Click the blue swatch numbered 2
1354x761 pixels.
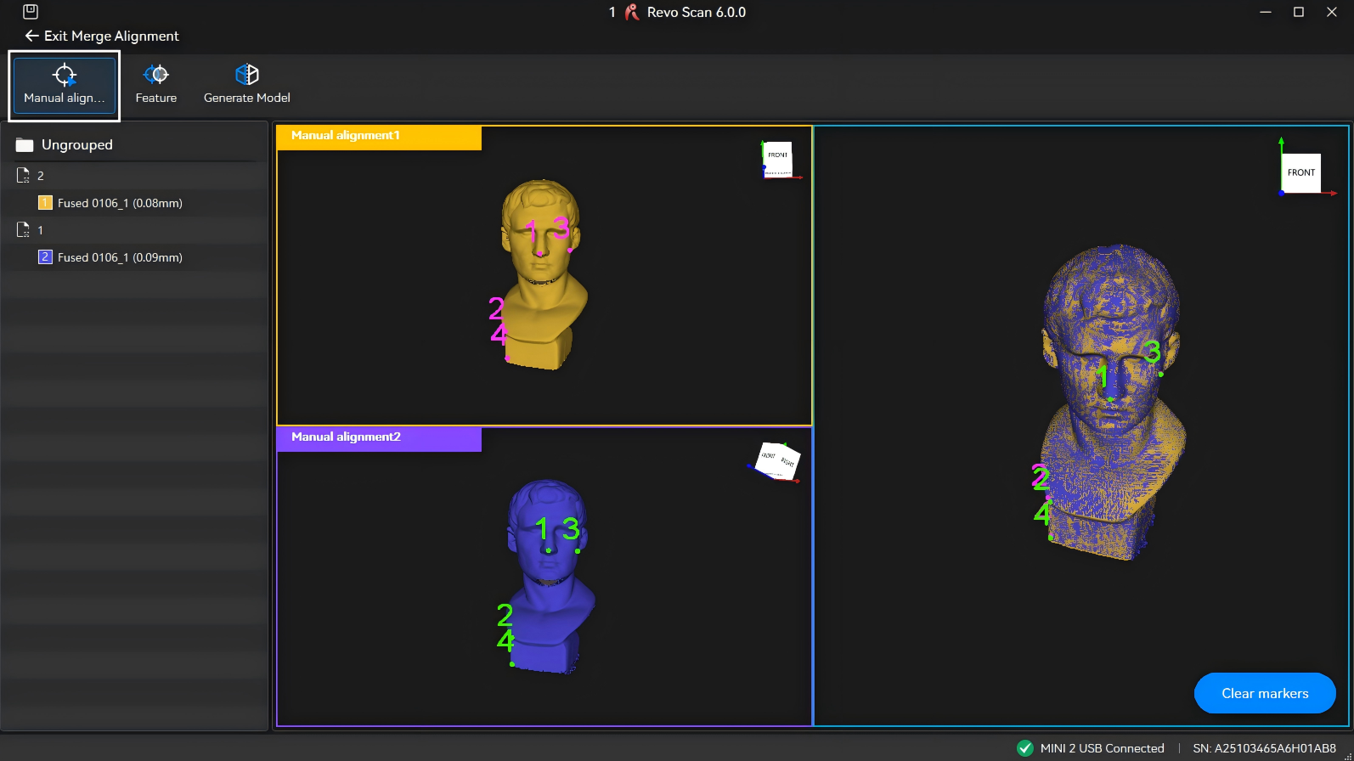click(45, 257)
